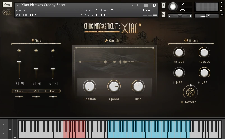This screenshot has height=139, width=225.
Task: Solo the instrument with the S button
Action: [x=163, y=6]
